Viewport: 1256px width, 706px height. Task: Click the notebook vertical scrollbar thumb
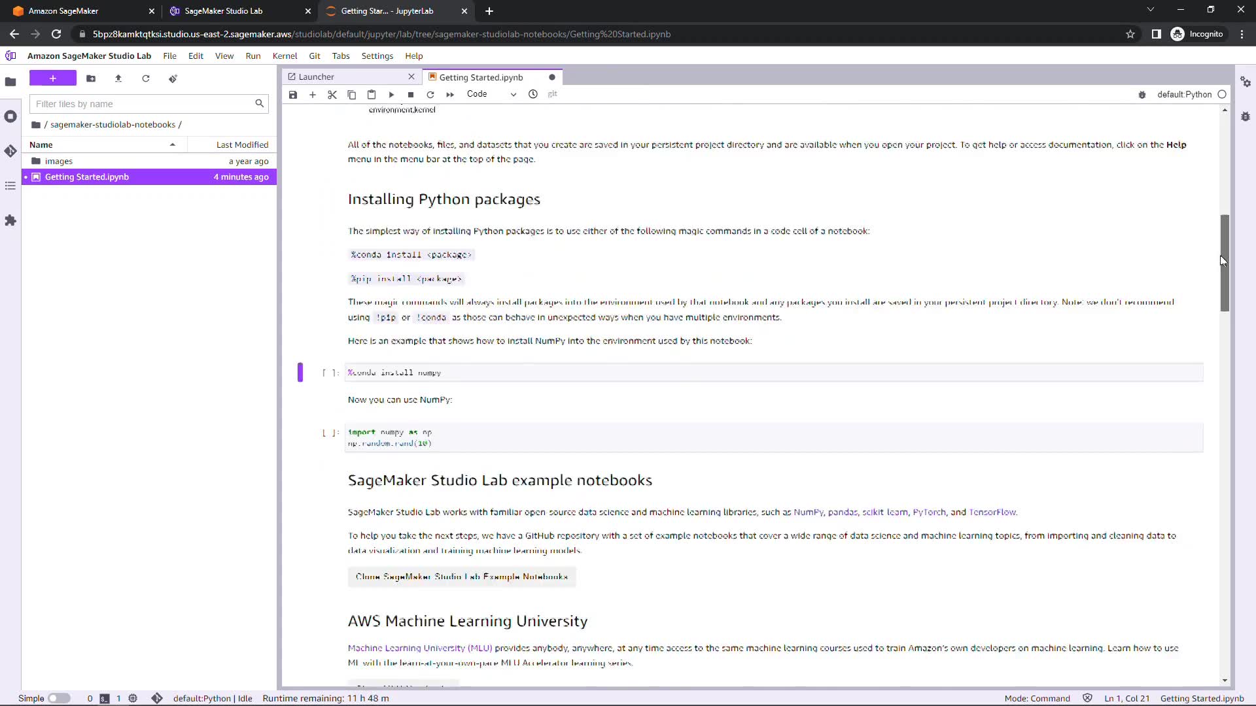[x=1225, y=261]
